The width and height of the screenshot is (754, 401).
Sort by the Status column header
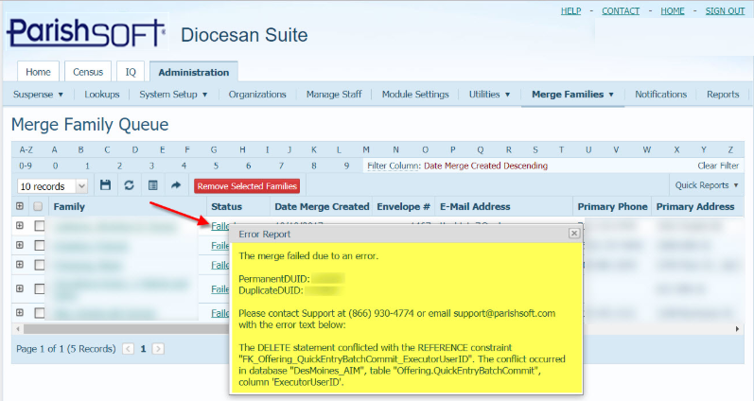(226, 206)
